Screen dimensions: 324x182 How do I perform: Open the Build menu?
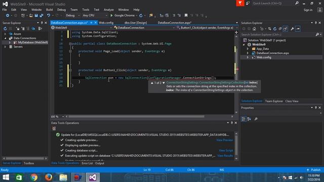(50, 10)
